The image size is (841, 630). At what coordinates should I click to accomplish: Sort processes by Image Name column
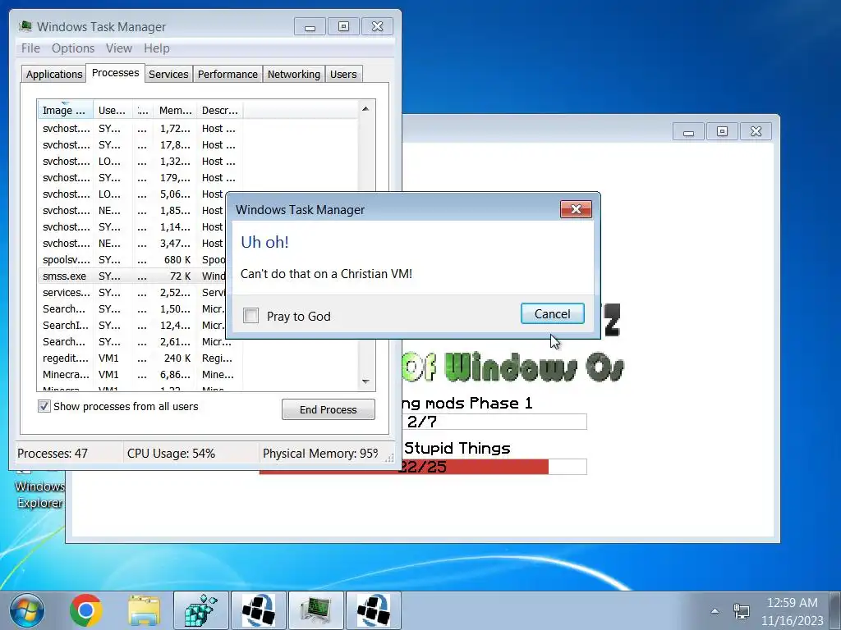coord(65,111)
